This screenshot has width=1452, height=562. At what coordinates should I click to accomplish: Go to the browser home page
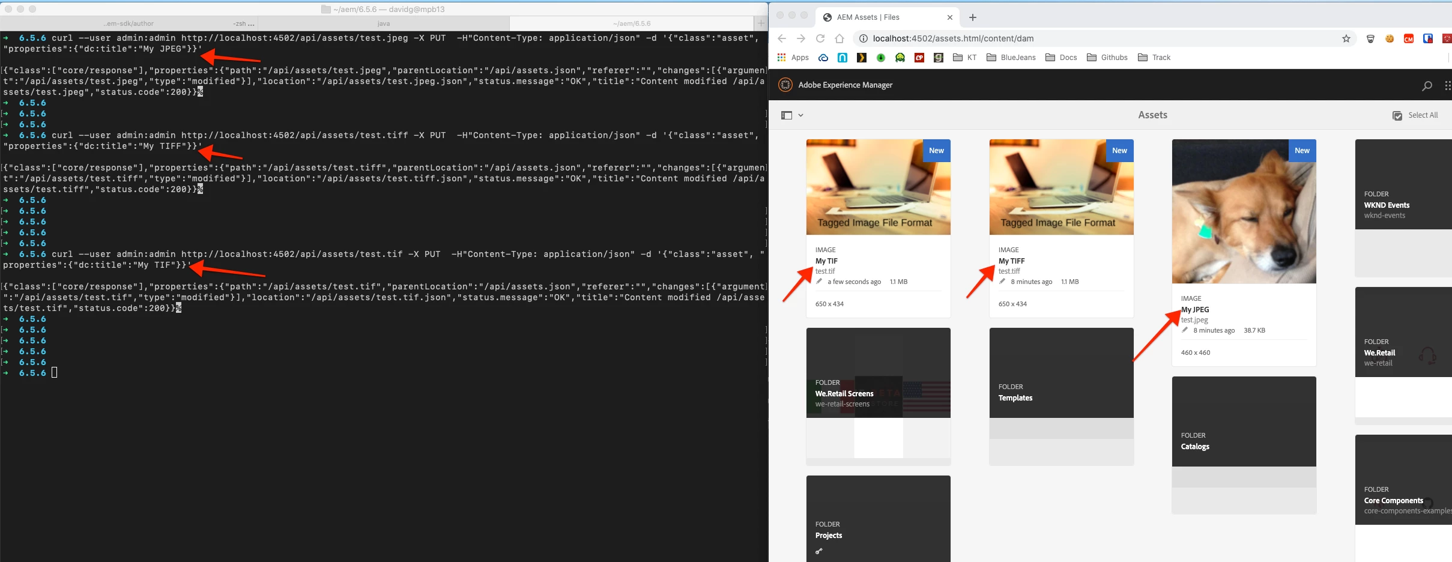click(x=839, y=38)
